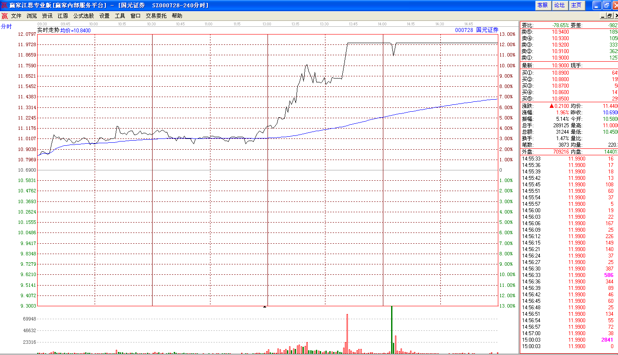Click the 笔数 3873 value

(x=564, y=145)
